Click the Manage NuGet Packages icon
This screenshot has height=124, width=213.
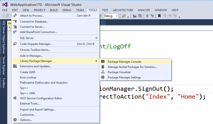(103, 67)
